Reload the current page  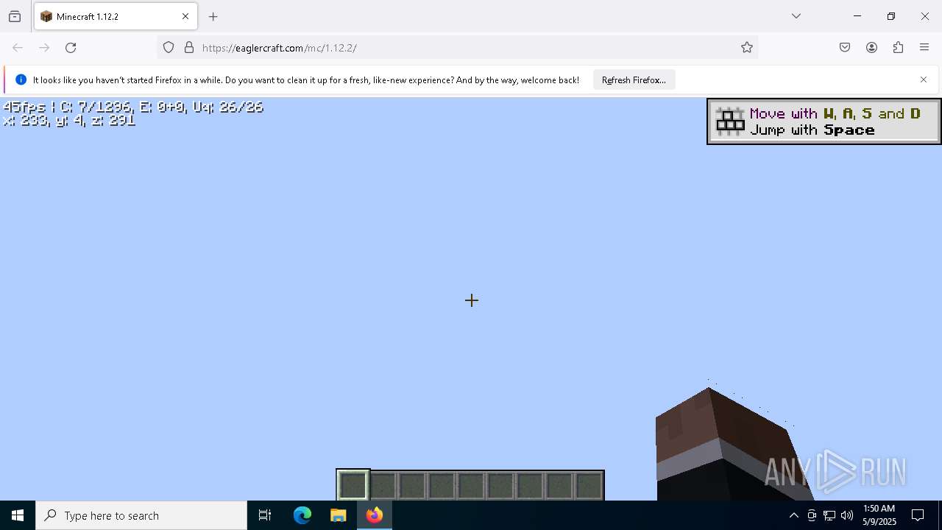tap(71, 48)
